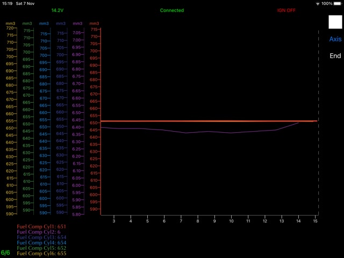This screenshot has height=258, width=344.
Task: Tap the purple Cyl2 trace line
Action: click(199, 132)
